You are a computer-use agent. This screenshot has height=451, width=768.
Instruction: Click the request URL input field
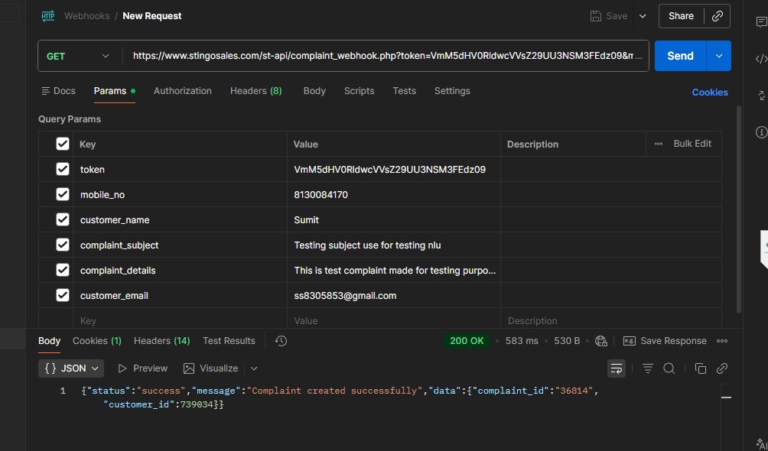pos(386,56)
